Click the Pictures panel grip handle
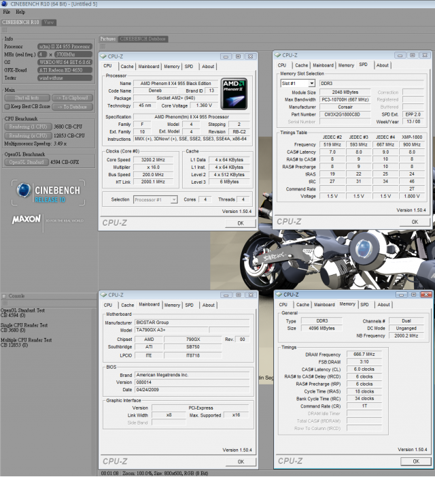 point(103,46)
